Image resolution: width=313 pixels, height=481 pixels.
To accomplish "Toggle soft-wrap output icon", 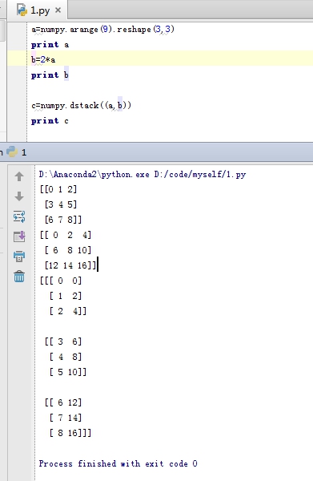I will tap(19, 216).
